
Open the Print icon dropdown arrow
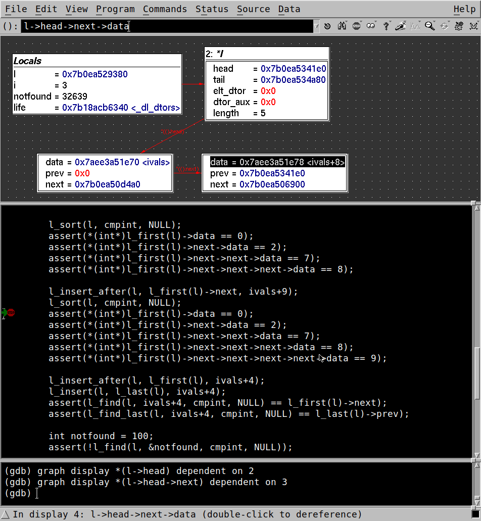click(x=391, y=21)
